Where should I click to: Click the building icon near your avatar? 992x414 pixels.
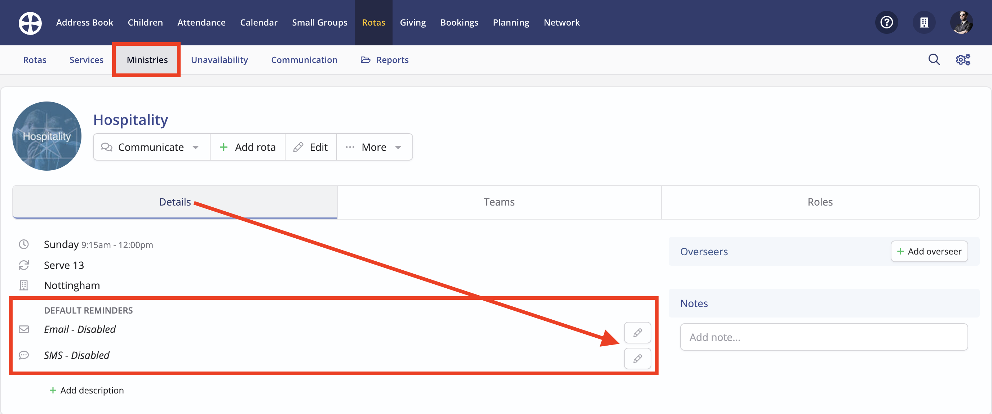924,22
